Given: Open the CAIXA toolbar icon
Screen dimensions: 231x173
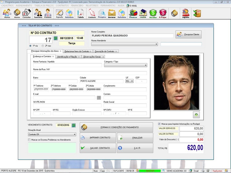Looking at the screenshot, I should [x=143, y=13].
